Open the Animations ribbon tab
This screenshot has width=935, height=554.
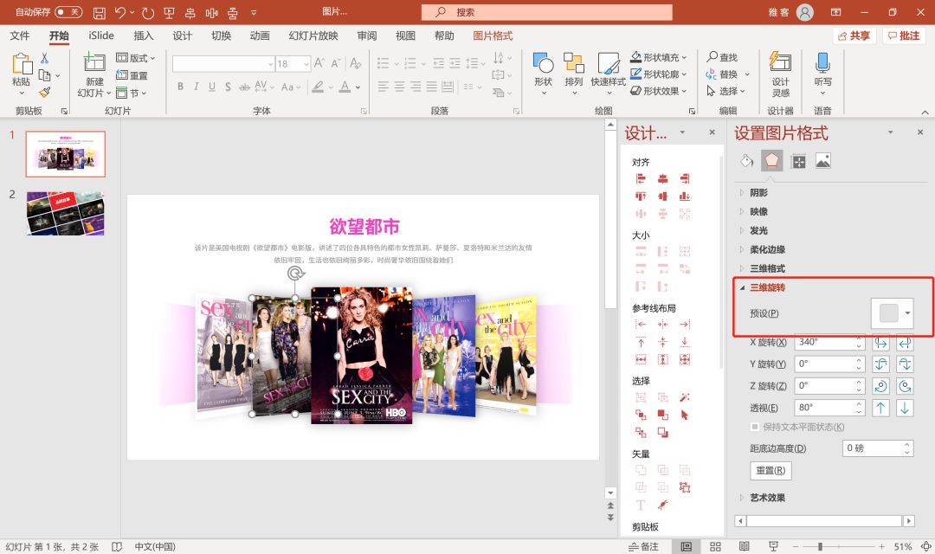point(260,35)
